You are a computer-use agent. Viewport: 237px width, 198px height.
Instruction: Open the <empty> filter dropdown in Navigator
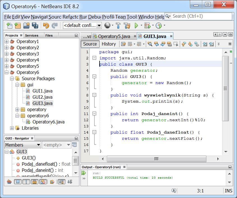(57, 145)
